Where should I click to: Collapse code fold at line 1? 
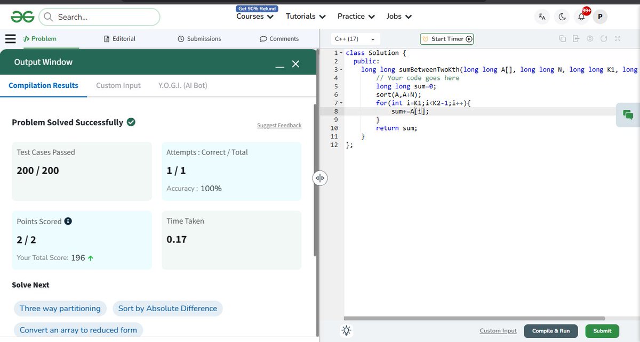tap(341, 53)
